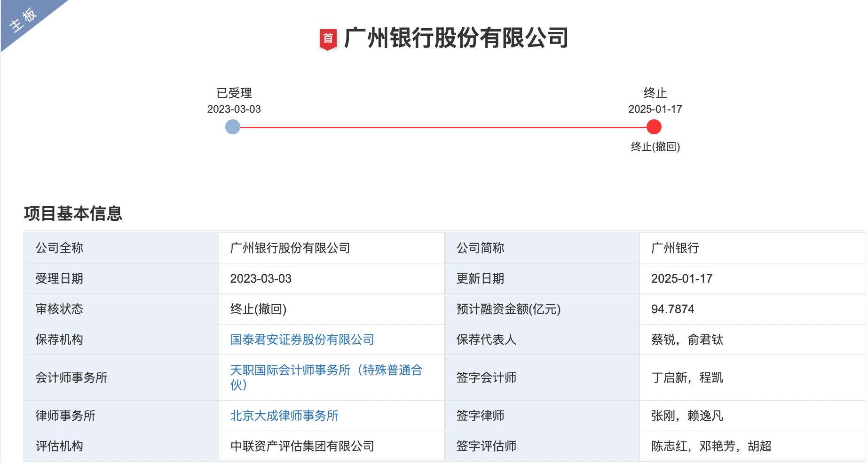Click the 94.7874 amount value

click(673, 309)
